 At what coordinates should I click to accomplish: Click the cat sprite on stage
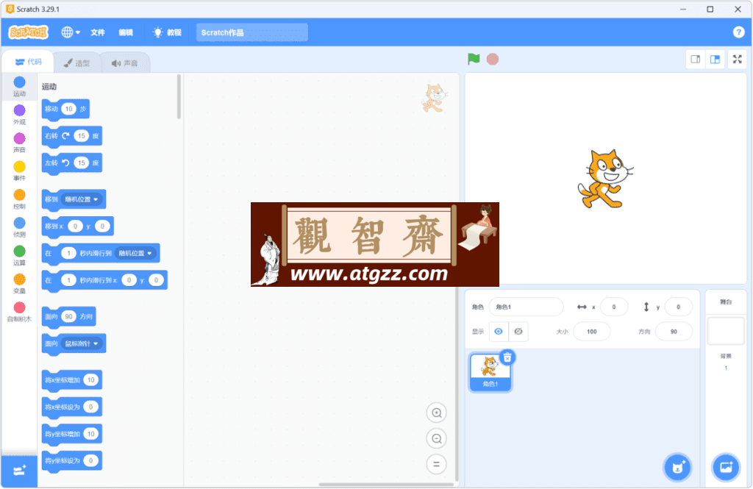coord(604,179)
